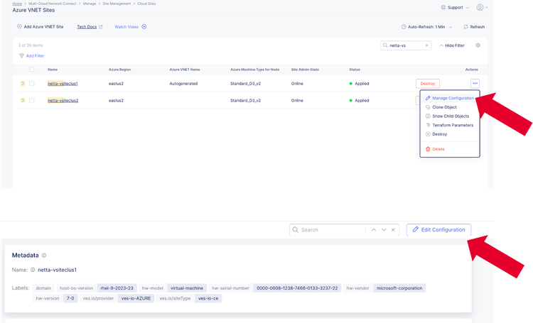Open the table column settings gear
Image resolution: width=533 pixels, height=323 pixels.
pos(478,45)
